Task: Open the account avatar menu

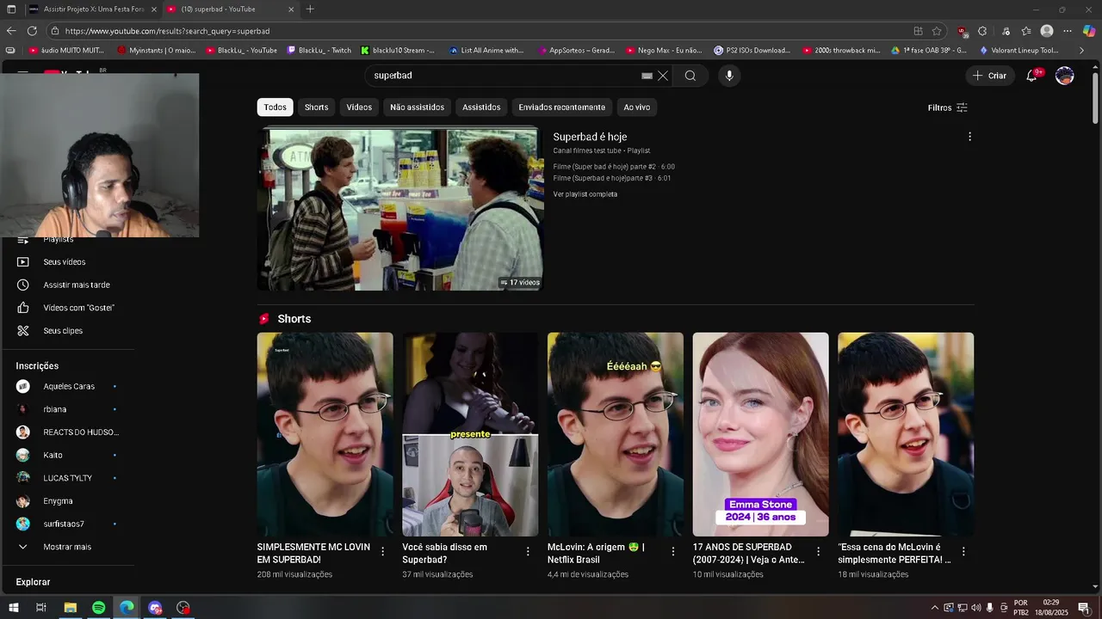Action: coord(1065,76)
